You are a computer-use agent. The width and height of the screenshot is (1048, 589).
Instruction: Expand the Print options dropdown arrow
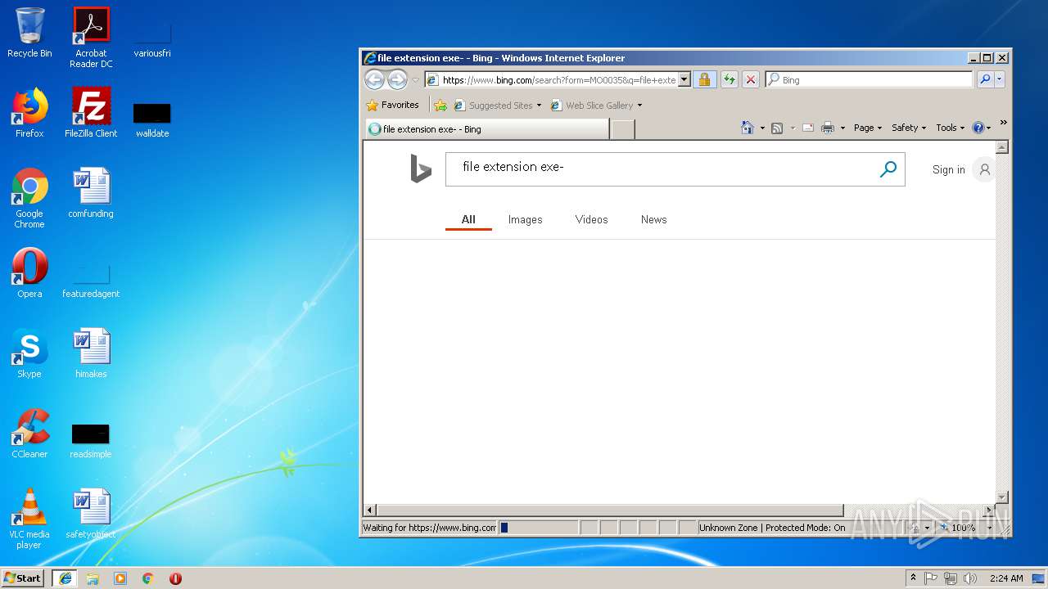842,128
